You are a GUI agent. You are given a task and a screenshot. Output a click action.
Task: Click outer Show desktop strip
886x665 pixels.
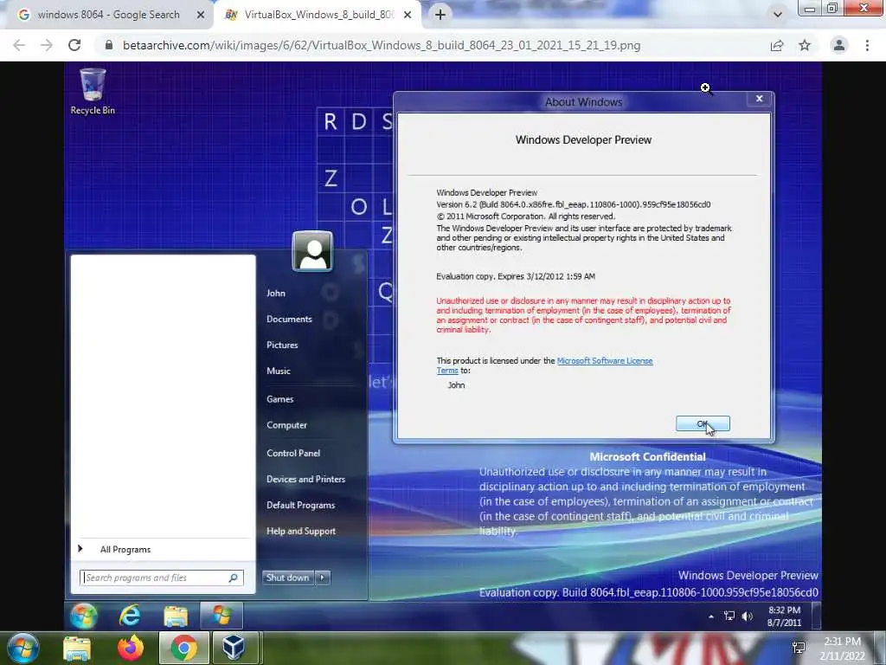(x=879, y=648)
